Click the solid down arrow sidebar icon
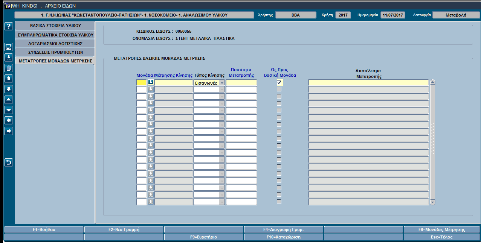 click(9, 89)
